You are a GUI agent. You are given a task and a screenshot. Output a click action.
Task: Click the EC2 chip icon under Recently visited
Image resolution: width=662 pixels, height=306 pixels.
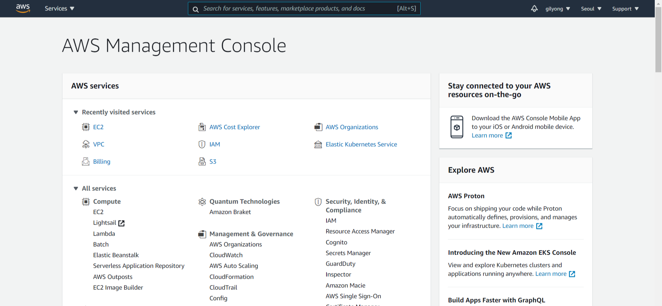click(x=86, y=127)
